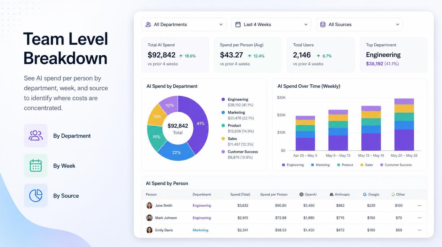Viewport: 442px width, 247px height.
Task: Open Emily Davis's Marketing department link
Action: coord(201,230)
